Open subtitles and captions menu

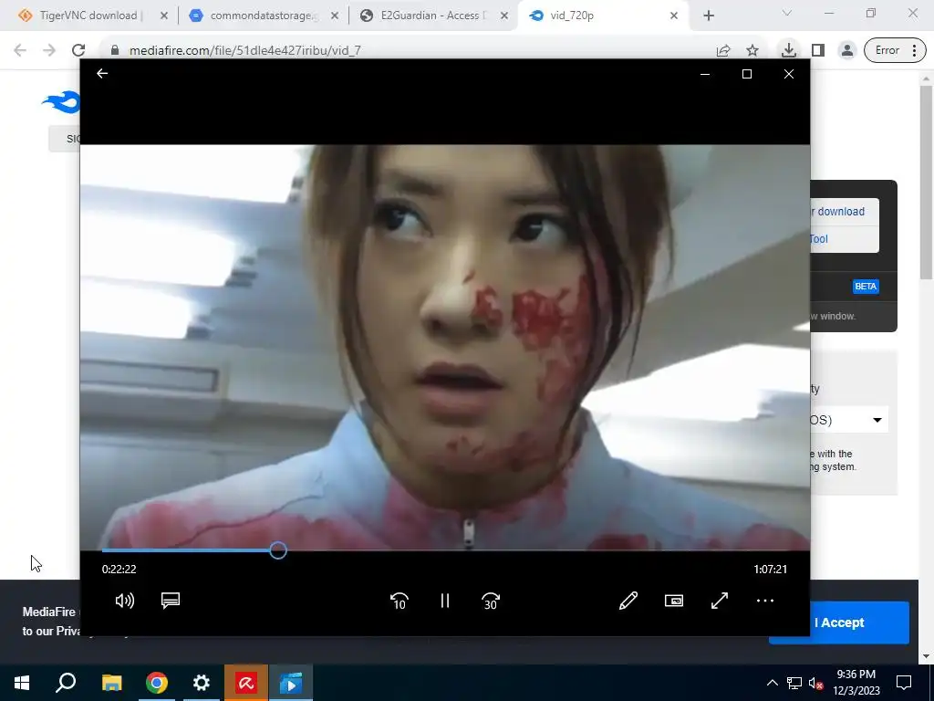pos(171,601)
